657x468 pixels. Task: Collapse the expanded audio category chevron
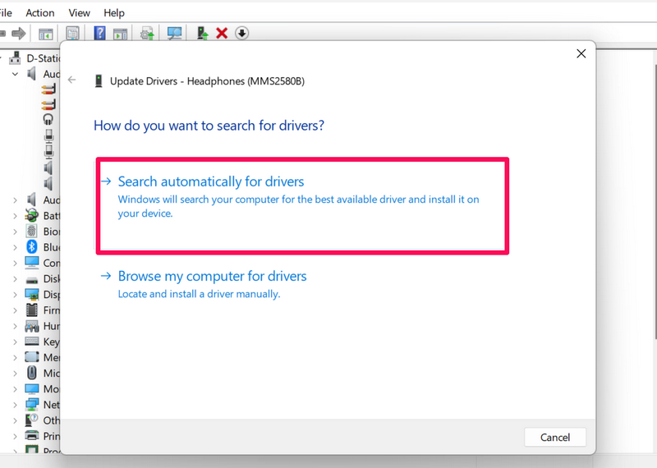coord(15,74)
